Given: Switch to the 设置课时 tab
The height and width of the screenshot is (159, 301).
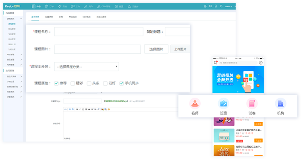Looking at the screenshot, I should [x=49, y=17].
